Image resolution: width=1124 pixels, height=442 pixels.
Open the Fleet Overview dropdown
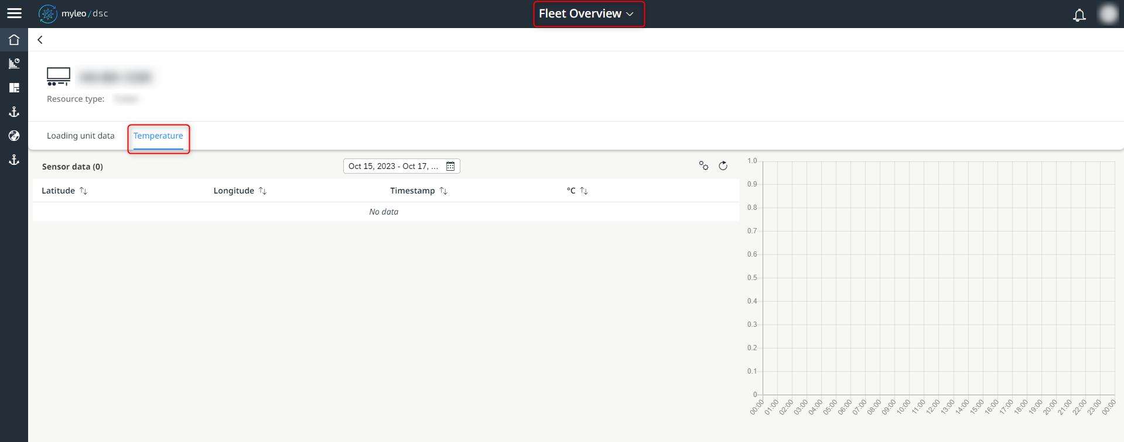click(x=586, y=13)
